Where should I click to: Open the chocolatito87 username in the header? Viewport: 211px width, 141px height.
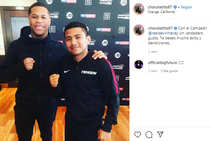tap(160, 7)
